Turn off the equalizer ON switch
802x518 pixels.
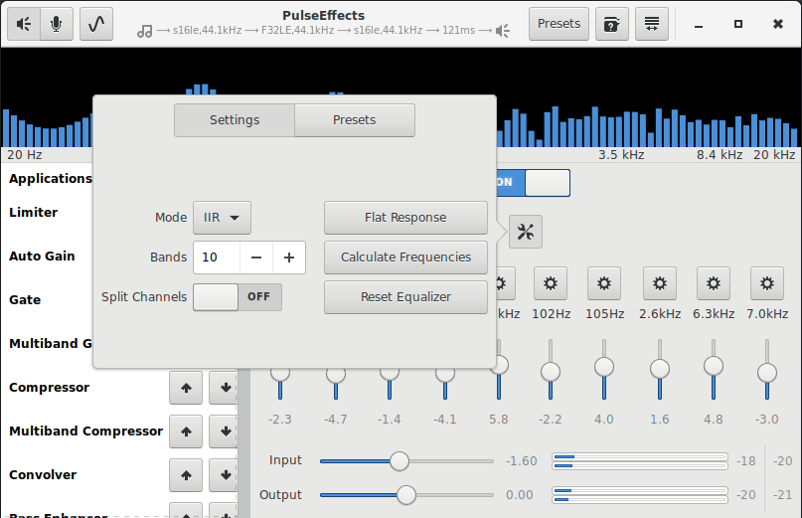click(532, 183)
